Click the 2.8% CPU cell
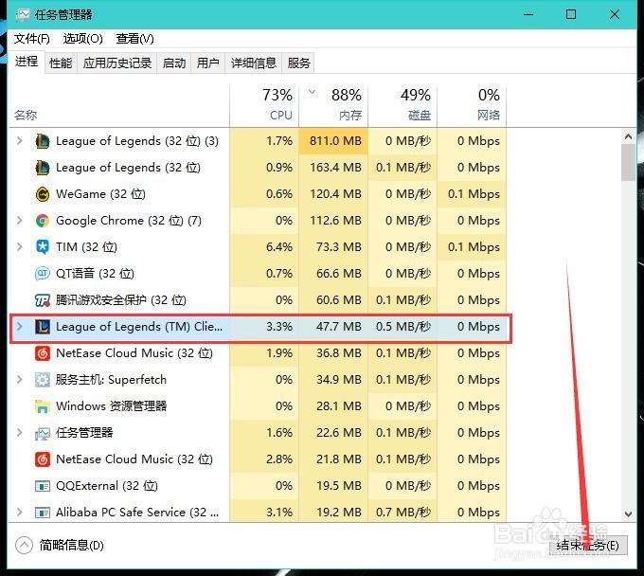Viewport: 644px width, 576px height. coord(264,459)
